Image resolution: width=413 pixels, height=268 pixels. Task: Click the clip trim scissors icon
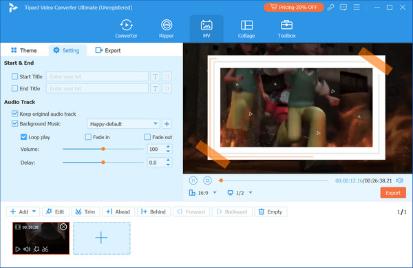point(45,249)
